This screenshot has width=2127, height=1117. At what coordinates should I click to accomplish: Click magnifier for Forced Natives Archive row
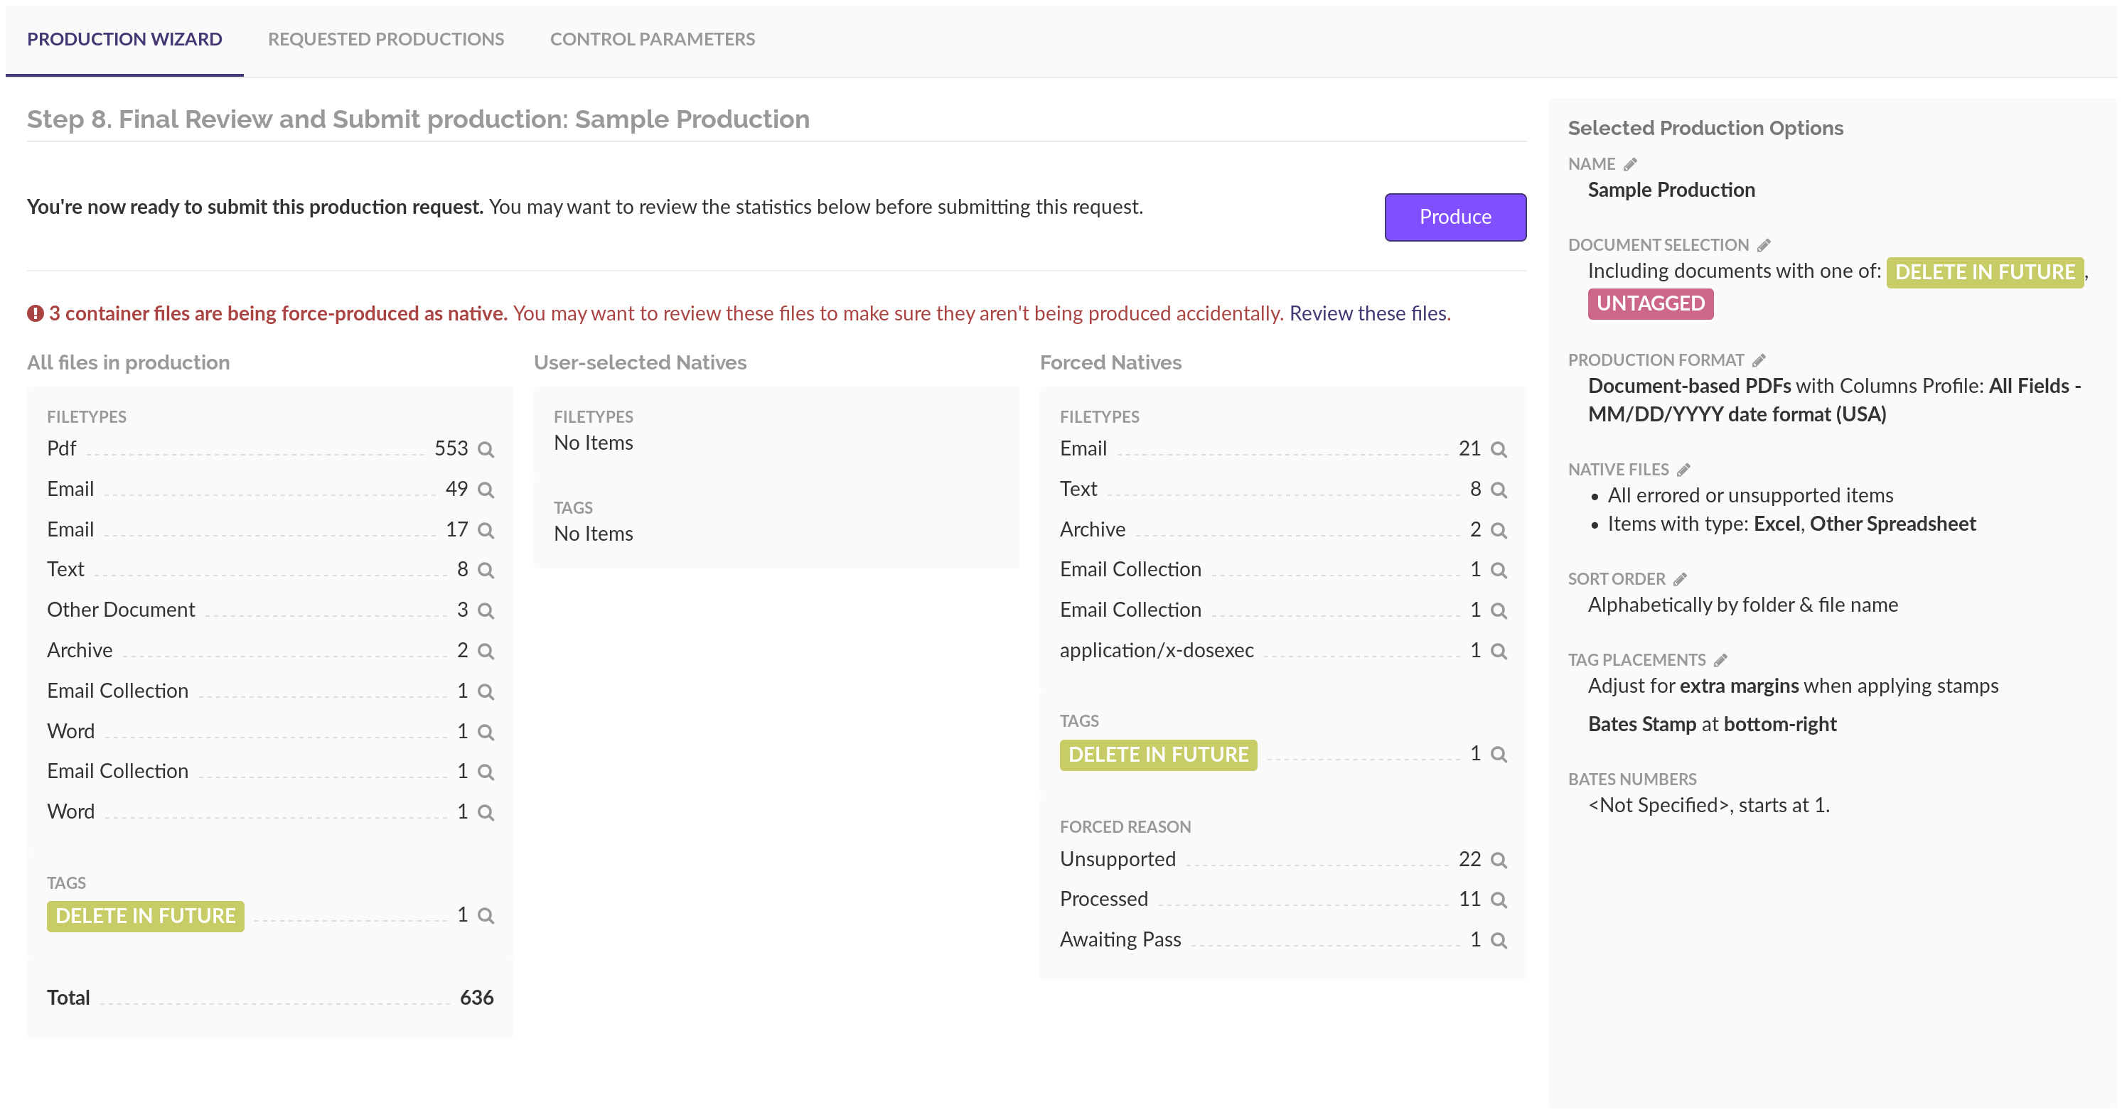pos(1499,531)
